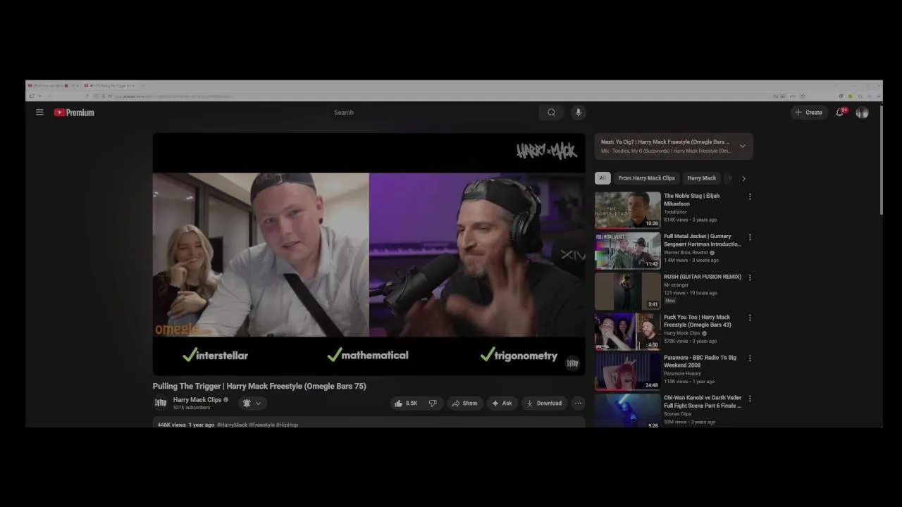902x507 pixels.
Task: Open more actions menu under video
Action: coord(578,403)
